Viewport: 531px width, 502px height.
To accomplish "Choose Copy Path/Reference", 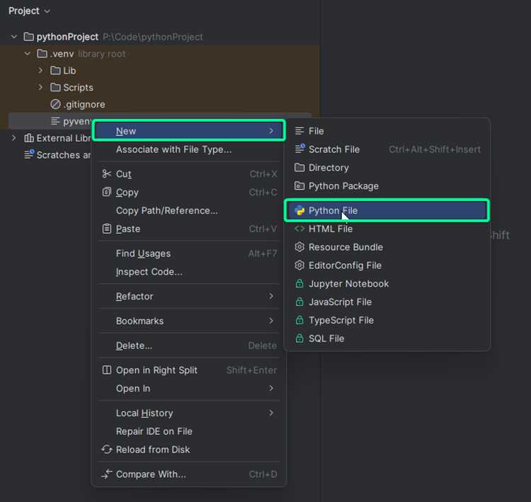I will [189, 211].
